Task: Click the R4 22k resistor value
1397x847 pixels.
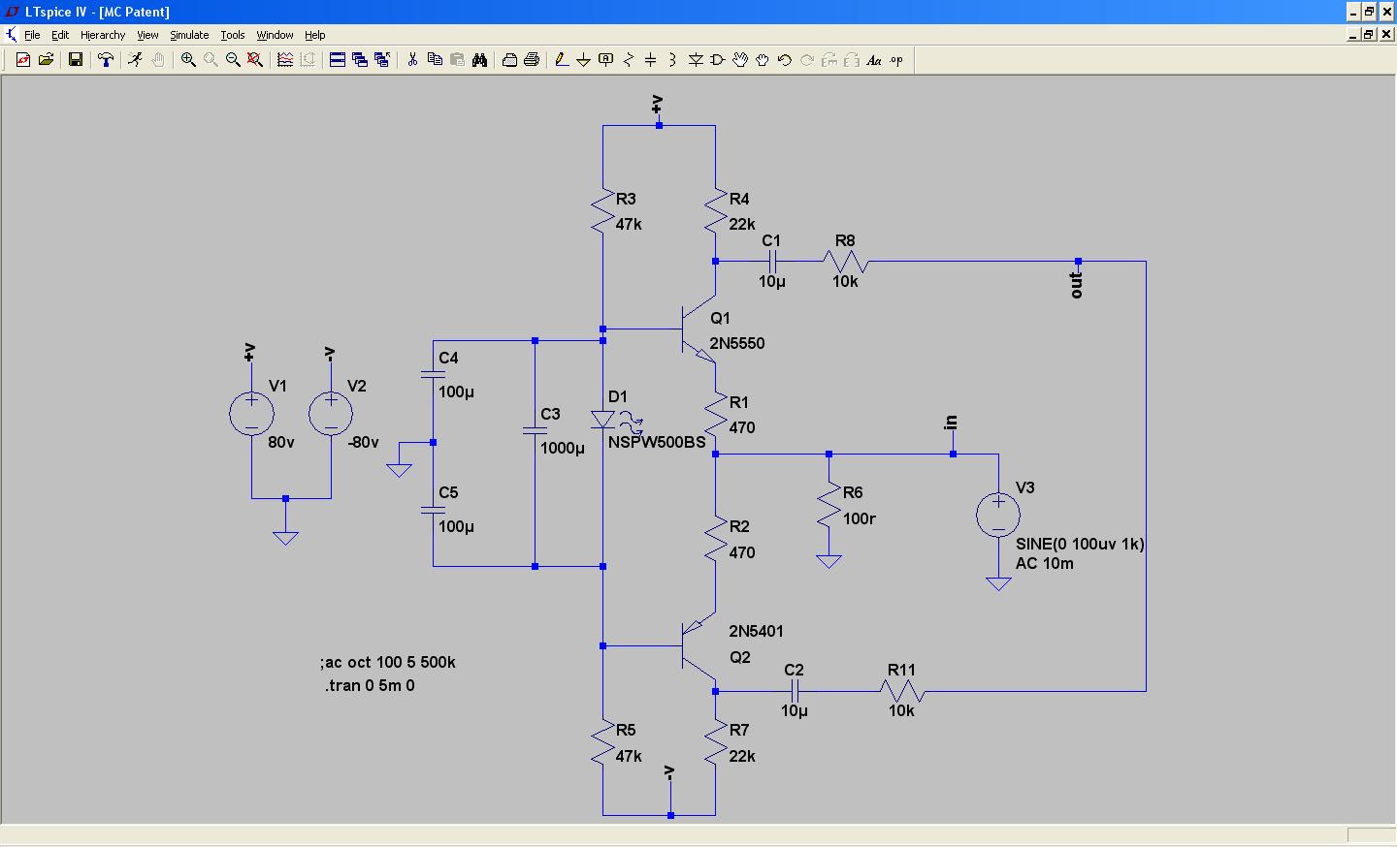Action: pyautogui.click(x=742, y=224)
